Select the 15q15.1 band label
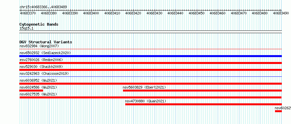Viewport: 291px width, 124px height. pos(26,29)
